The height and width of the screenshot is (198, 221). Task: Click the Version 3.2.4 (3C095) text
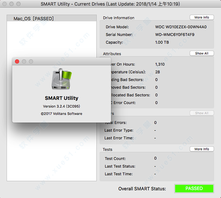(x=62, y=106)
